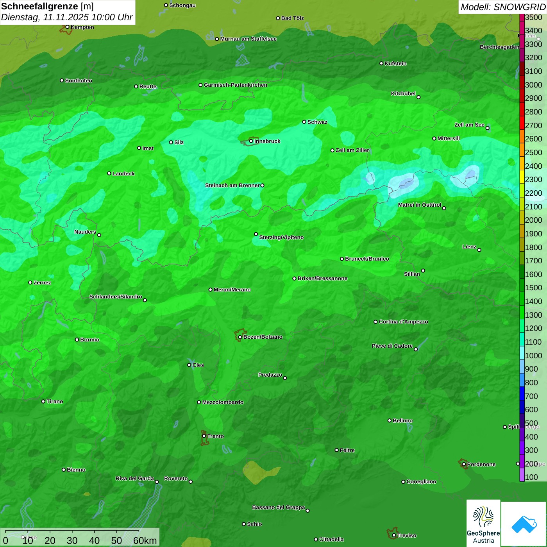Click the 60km scale bar label

(145, 540)
